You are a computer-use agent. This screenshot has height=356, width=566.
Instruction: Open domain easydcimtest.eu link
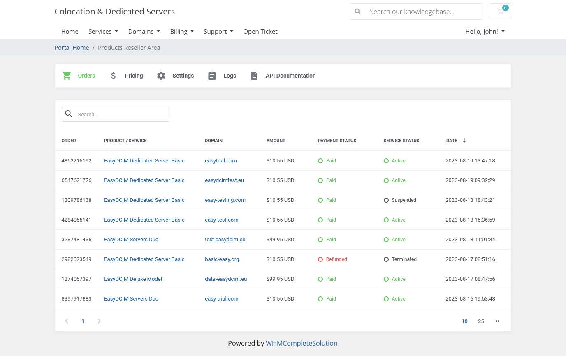click(x=224, y=180)
